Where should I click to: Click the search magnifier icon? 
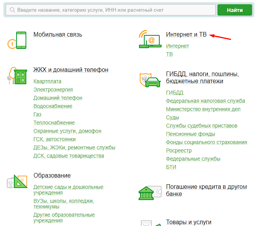point(13,10)
